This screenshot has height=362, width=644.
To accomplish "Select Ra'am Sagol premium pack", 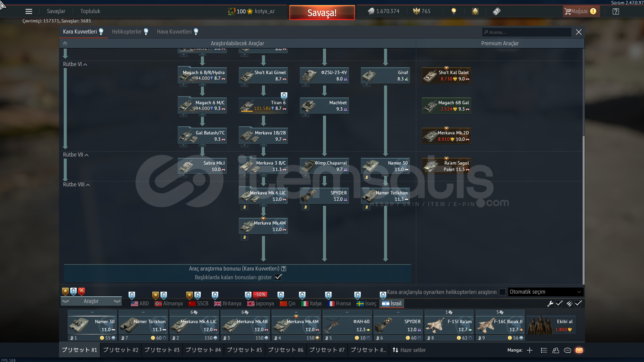I will (x=446, y=166).
